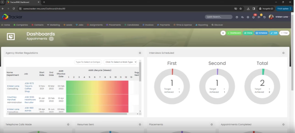Add a new dashboard with + Dashboard

(234, 33)
